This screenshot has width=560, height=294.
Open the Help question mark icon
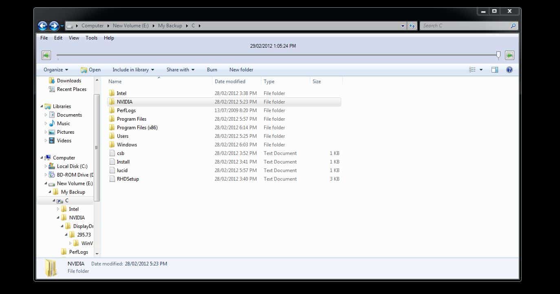click(509, 70)
